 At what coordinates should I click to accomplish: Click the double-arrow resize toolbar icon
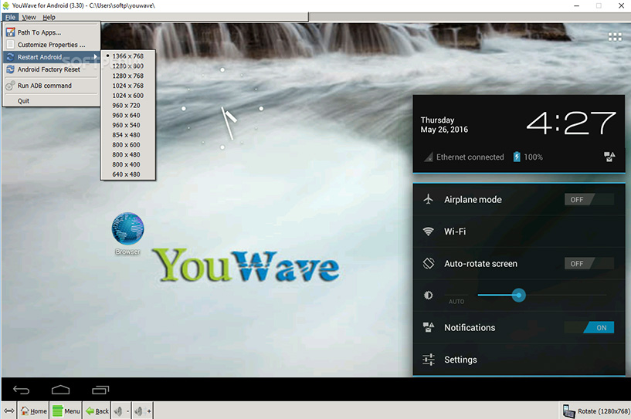pyautogui.click(x=8, y=411)
